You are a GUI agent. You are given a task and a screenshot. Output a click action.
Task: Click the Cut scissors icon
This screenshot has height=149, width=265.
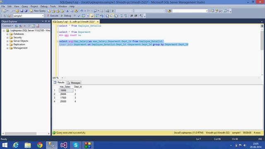point(67,11)
